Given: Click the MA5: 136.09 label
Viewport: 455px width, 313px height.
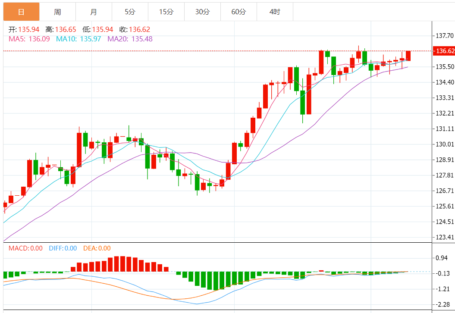Looking at the screenshot, I should click(29, 39).
